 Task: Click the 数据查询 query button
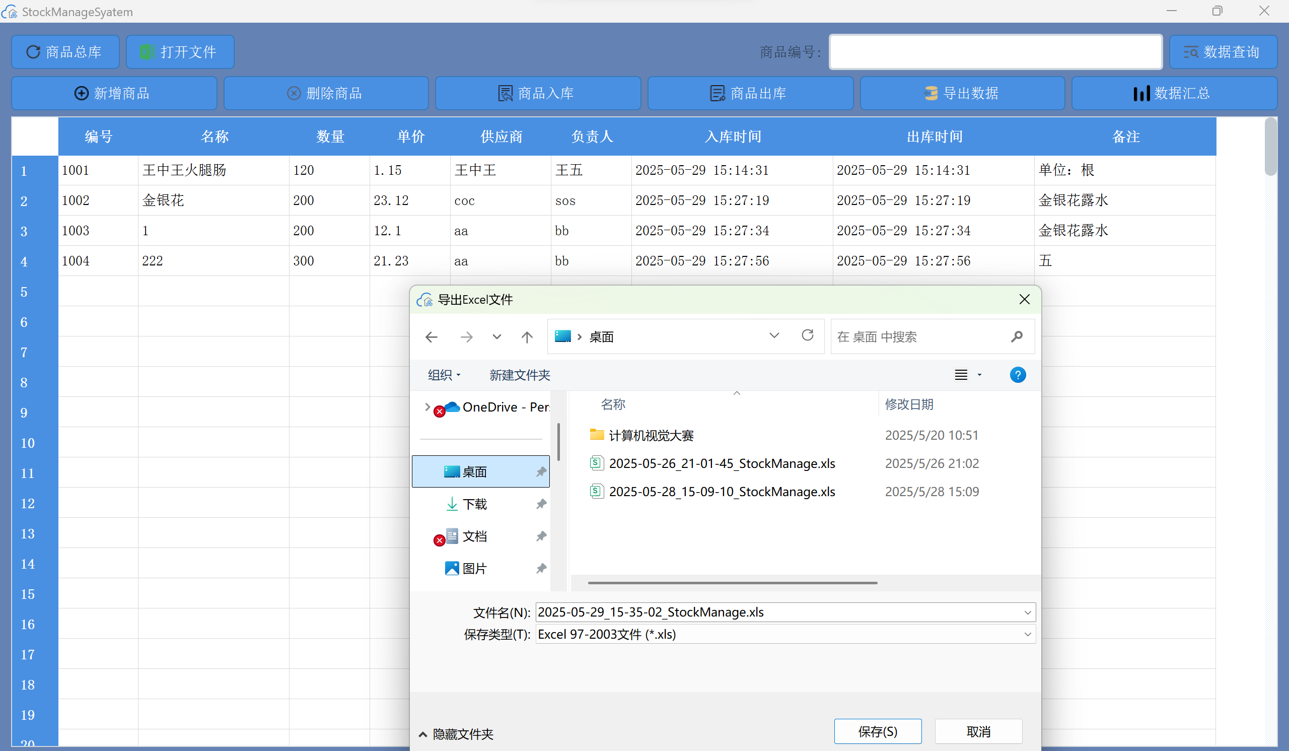(1223, 52)
